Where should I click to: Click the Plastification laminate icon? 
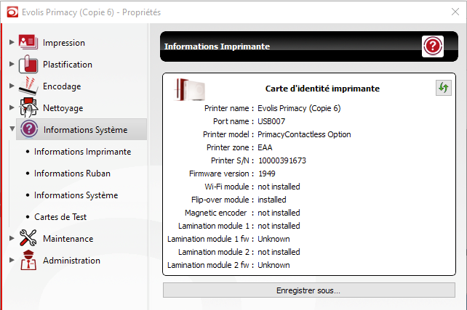pyautogui.click(x=28, y=64)
